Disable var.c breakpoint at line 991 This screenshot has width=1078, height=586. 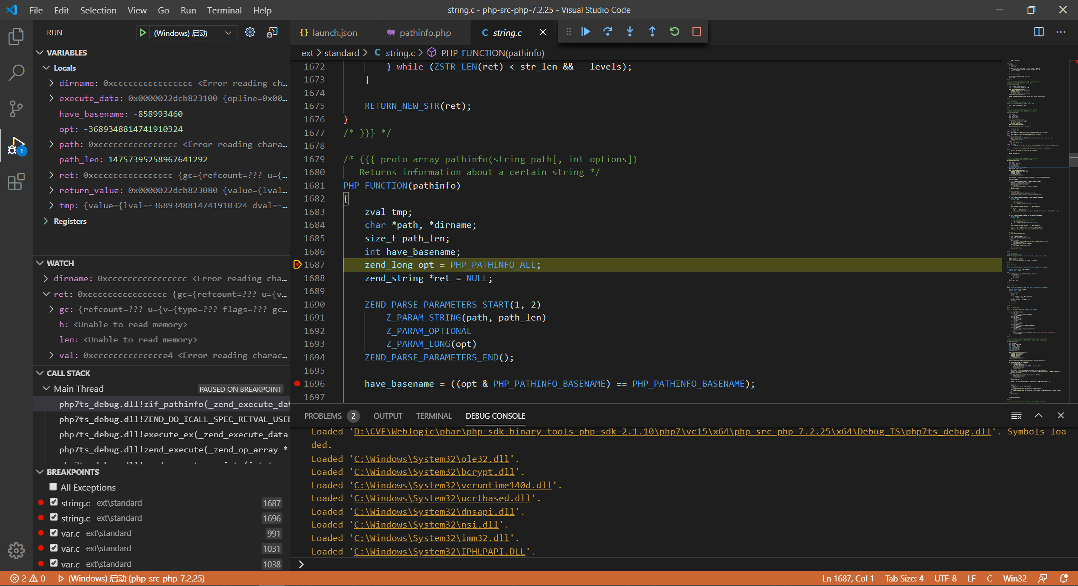pyautogui.click(x=54, y=532)
